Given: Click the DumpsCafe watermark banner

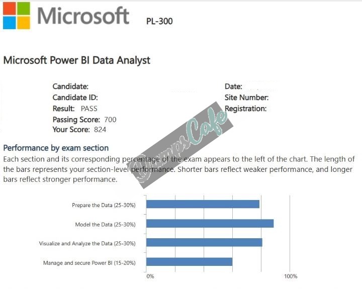Looking at the screenshot, I should pyautogui.click(x=181, y=145).
